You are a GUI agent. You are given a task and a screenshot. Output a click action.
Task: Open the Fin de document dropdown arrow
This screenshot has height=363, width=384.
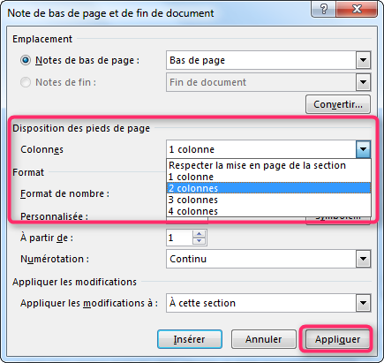point(363,82)
